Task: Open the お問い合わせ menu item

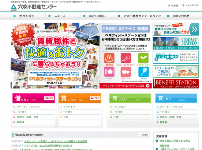Action: click(181, 16)
